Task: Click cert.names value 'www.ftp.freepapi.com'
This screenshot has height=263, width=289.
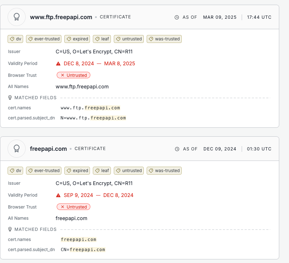Action: pyautogui.click(x=90, y=108)
